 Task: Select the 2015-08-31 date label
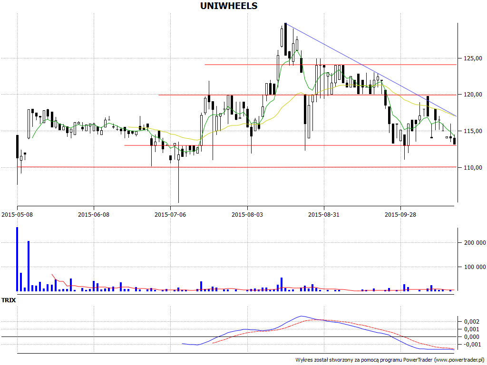323,214
